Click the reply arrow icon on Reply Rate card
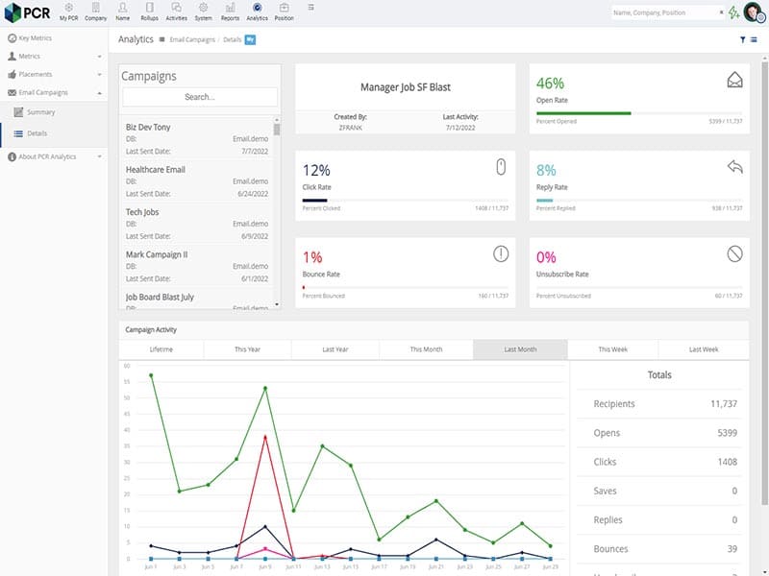Image resolution: width=769 pixels, height=576 pixels. [x=734, y=167]
